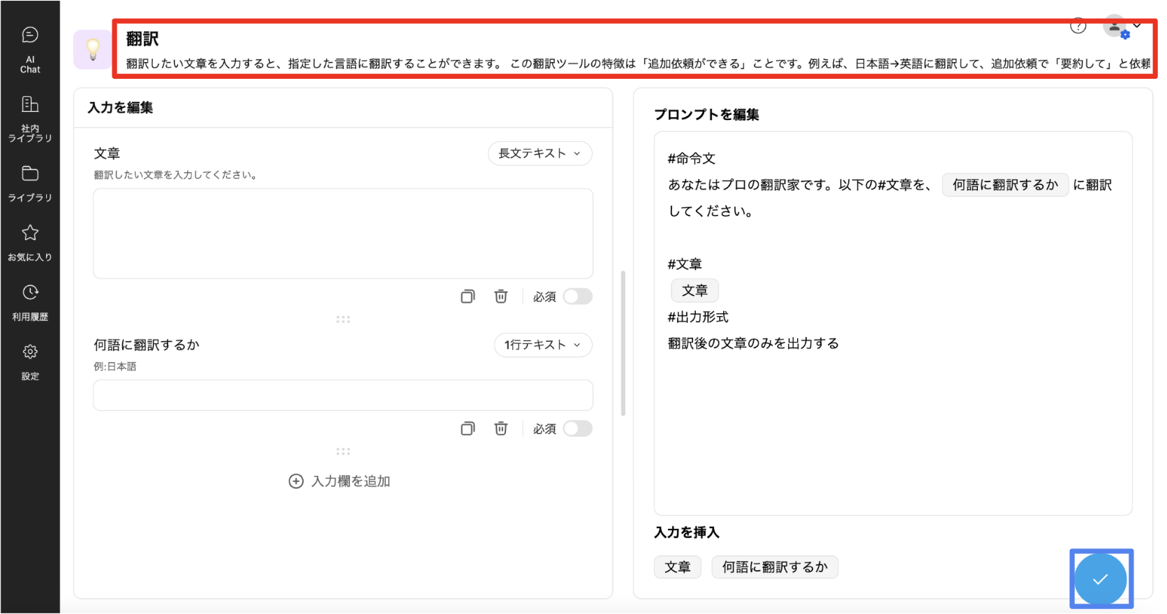
Task: Click the lightbulb icon beside 翻訳 title
Action: 92,50
